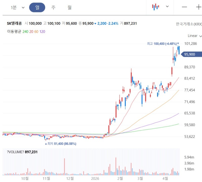Click the 최고 100,400 high marker

(163, 44)
